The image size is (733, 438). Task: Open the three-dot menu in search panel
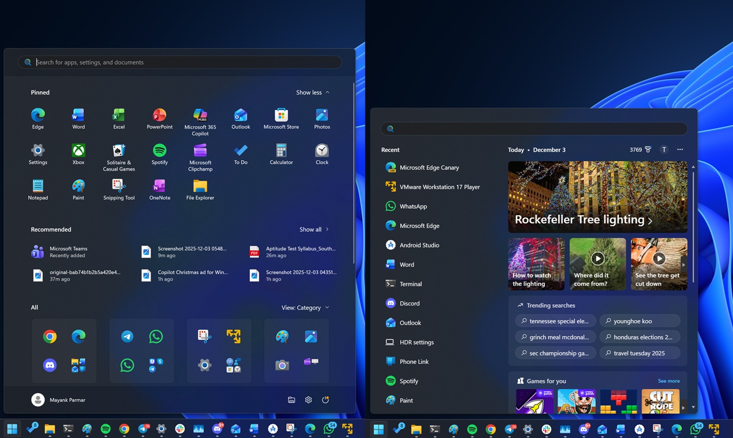coord(680,149)
